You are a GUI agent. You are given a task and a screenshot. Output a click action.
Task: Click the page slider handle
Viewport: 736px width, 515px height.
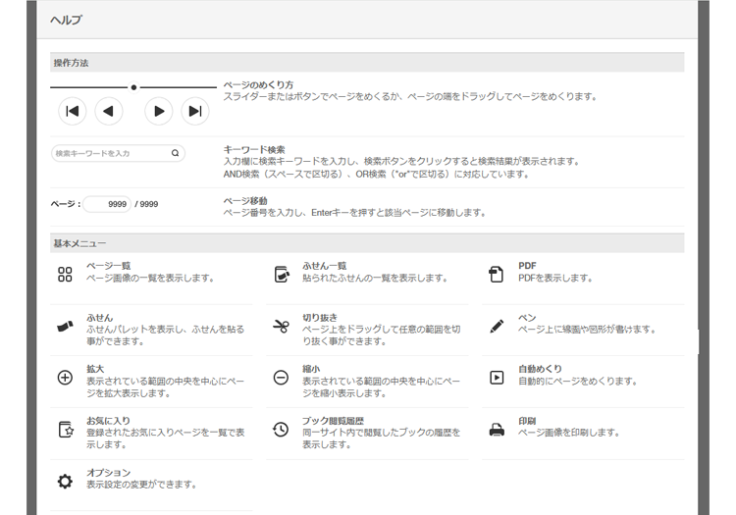133,87
